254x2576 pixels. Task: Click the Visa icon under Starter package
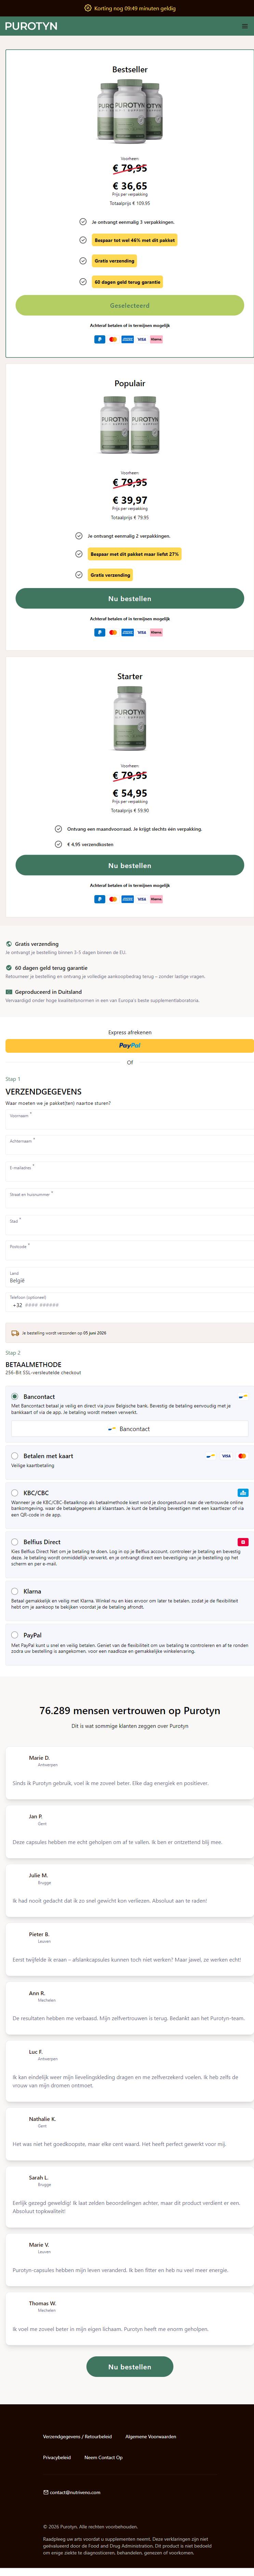point(142,899)
